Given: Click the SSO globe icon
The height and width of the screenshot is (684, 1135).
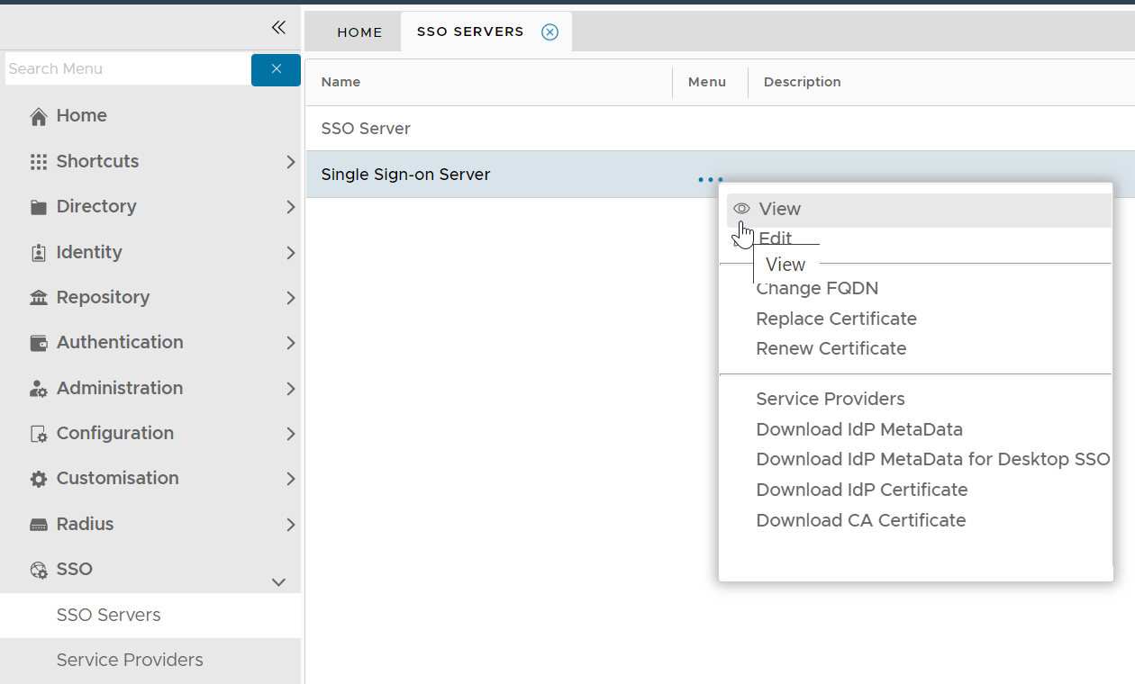Looking at the screenshot, I should 38,570.
